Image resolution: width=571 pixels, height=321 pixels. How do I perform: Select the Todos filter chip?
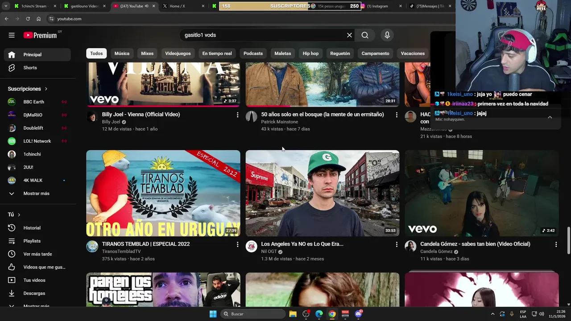click(96, 53)
